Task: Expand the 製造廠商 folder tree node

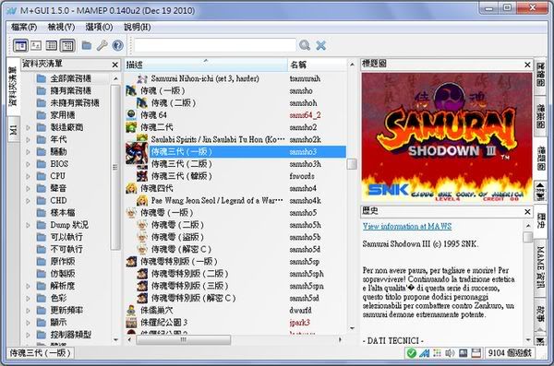Action: [x=29, y=127]
